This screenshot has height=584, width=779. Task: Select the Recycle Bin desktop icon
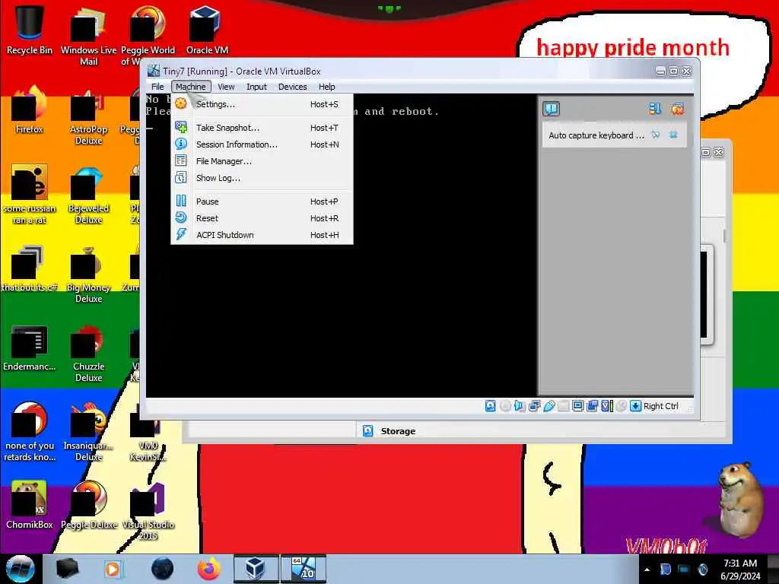click(x=30, y=30)
